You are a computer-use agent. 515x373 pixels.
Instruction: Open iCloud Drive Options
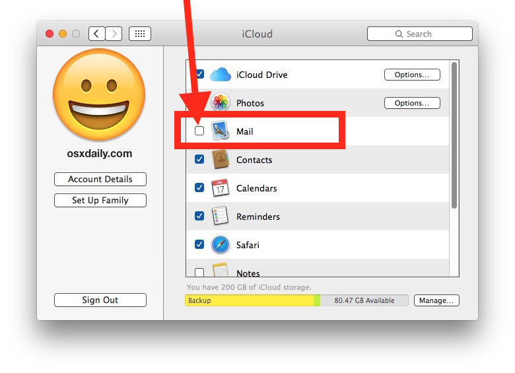pyautogui.click(x=412, y=75)
